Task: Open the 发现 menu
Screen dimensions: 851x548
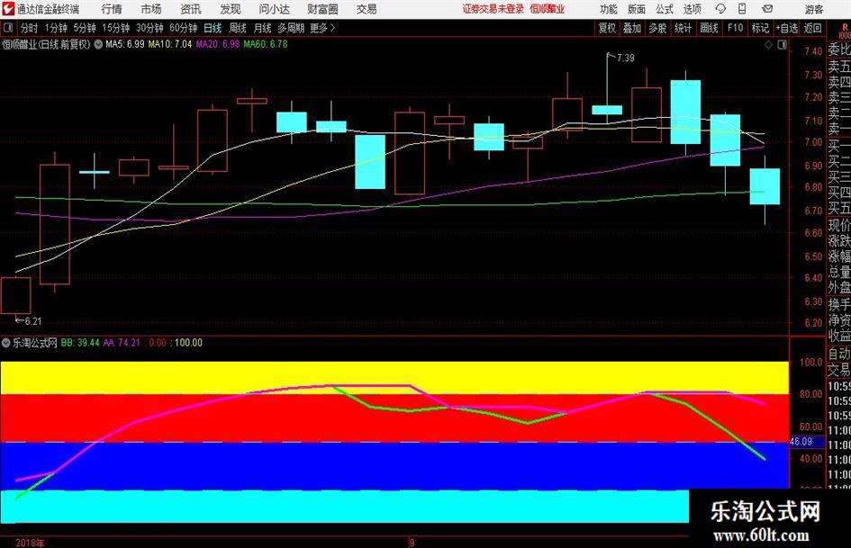Action: tap(231, 9)
